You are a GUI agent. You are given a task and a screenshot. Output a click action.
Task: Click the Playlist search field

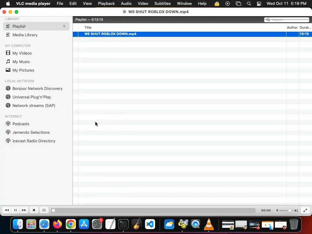coord(287,20)
